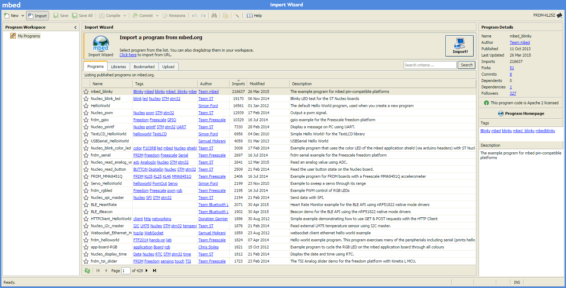
Task: Click the Compile toolbar button
Action: [x=110, y=16]
